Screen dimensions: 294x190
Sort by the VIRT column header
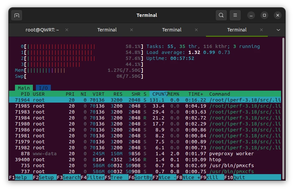98,94
